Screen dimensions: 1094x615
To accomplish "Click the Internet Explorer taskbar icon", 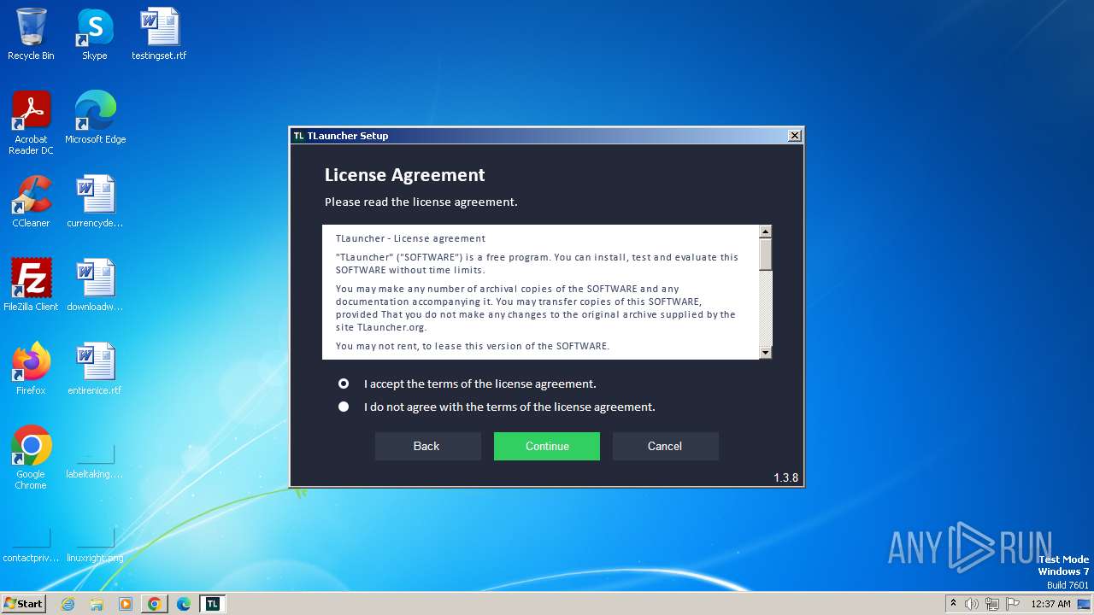I will (68, 604).
